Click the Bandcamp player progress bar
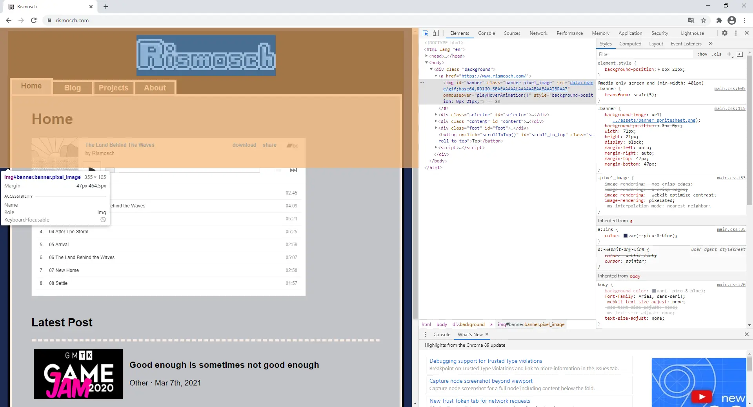The height and width of the screenshot is (407, 753). coord(183,170)
